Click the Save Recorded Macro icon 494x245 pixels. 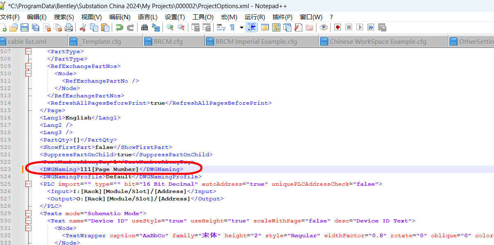[x=382, y=27]
